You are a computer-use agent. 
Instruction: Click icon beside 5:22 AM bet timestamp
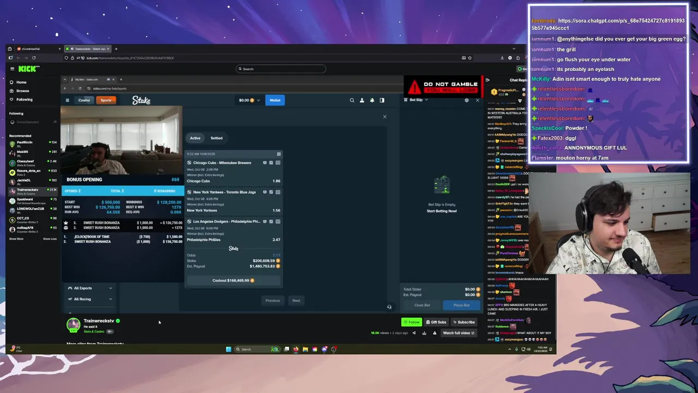[279, 154]
